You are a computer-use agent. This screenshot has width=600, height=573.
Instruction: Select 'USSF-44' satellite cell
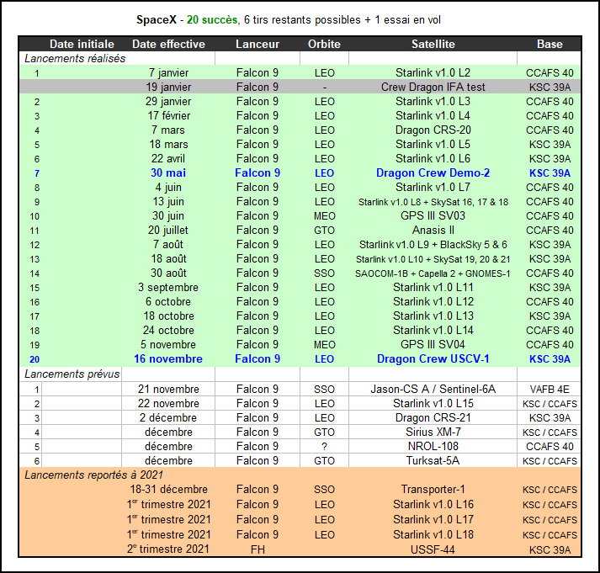433,549
